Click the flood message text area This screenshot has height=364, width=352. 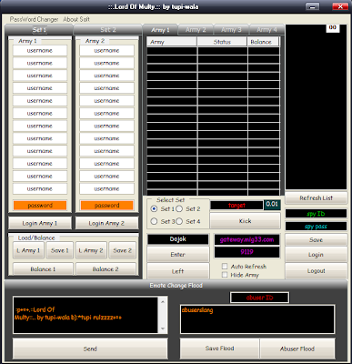(x=85, y=315)
